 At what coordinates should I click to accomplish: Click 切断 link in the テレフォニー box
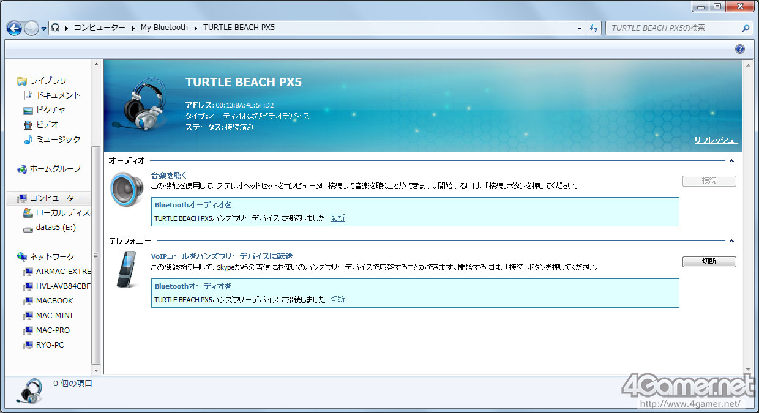pos(338,299)
